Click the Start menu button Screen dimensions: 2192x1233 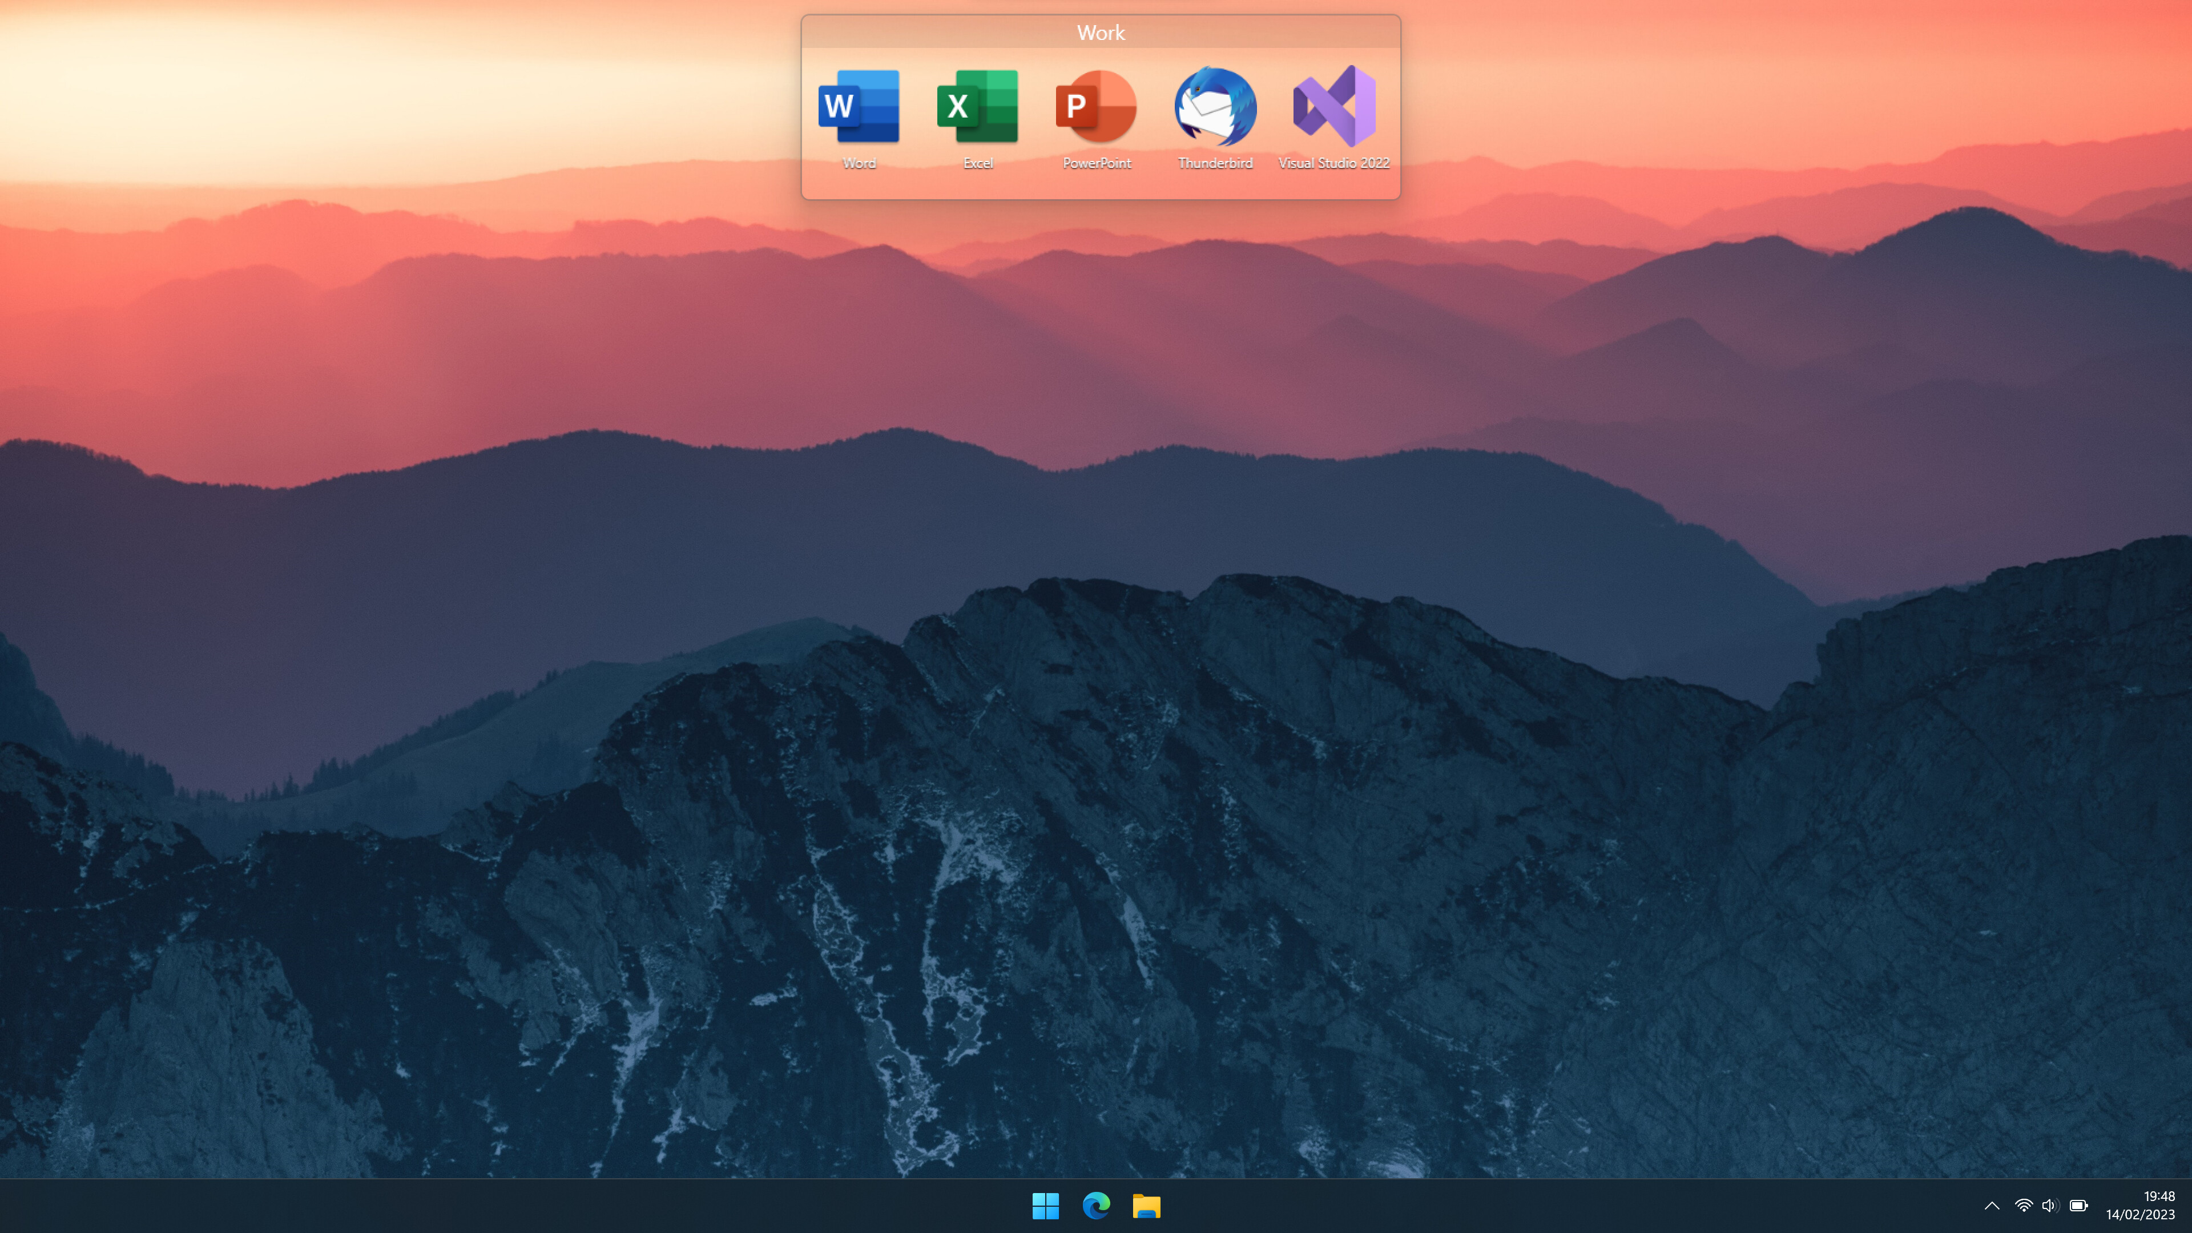(x=1045, y=1206)
